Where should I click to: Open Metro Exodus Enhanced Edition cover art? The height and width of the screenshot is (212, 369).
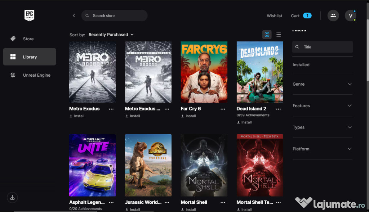[x=148, y=72]
